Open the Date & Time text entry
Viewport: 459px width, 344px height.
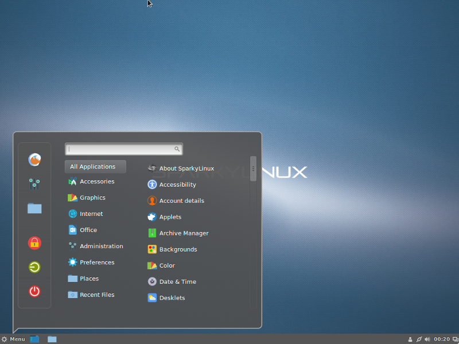178,281
